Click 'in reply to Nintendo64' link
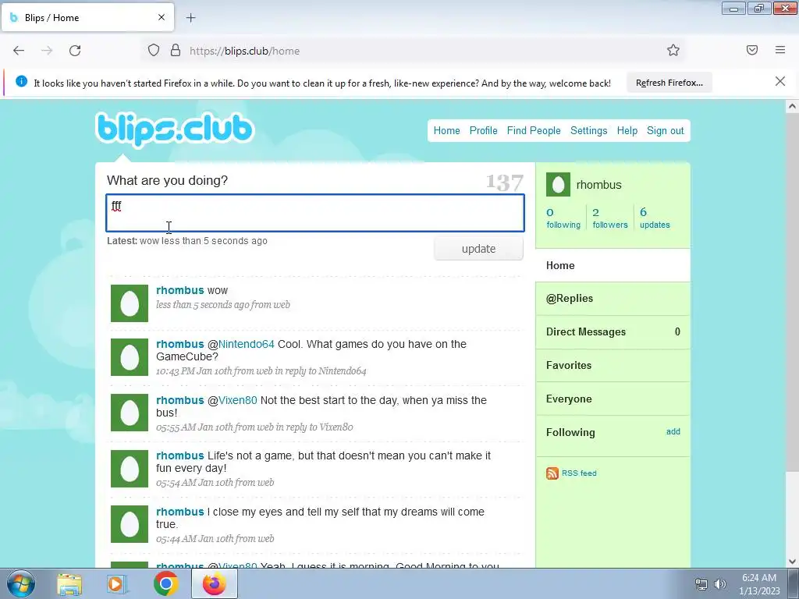This screenshot has width=799, height=599. (x=321, y=370)
